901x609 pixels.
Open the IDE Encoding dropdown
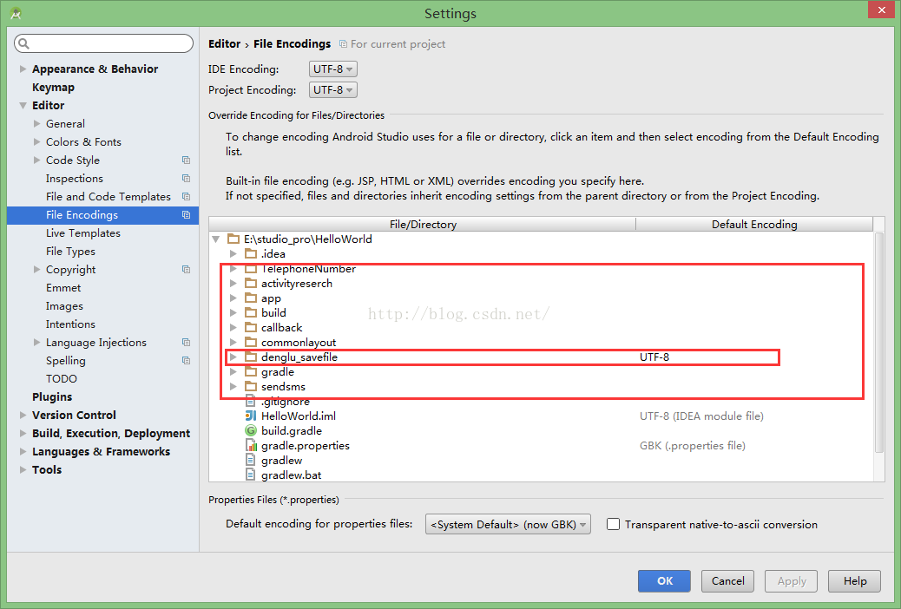332,69
